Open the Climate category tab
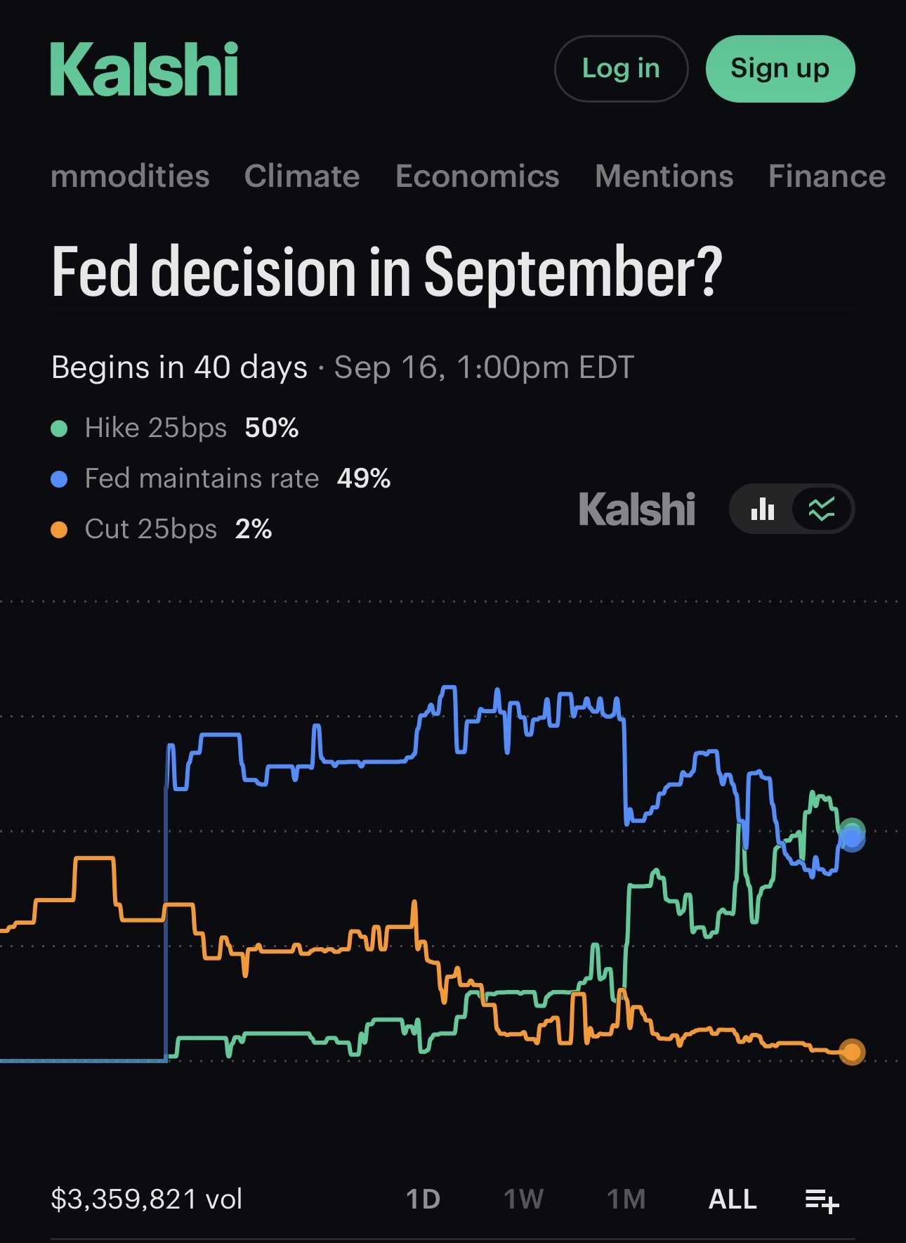 302,176
